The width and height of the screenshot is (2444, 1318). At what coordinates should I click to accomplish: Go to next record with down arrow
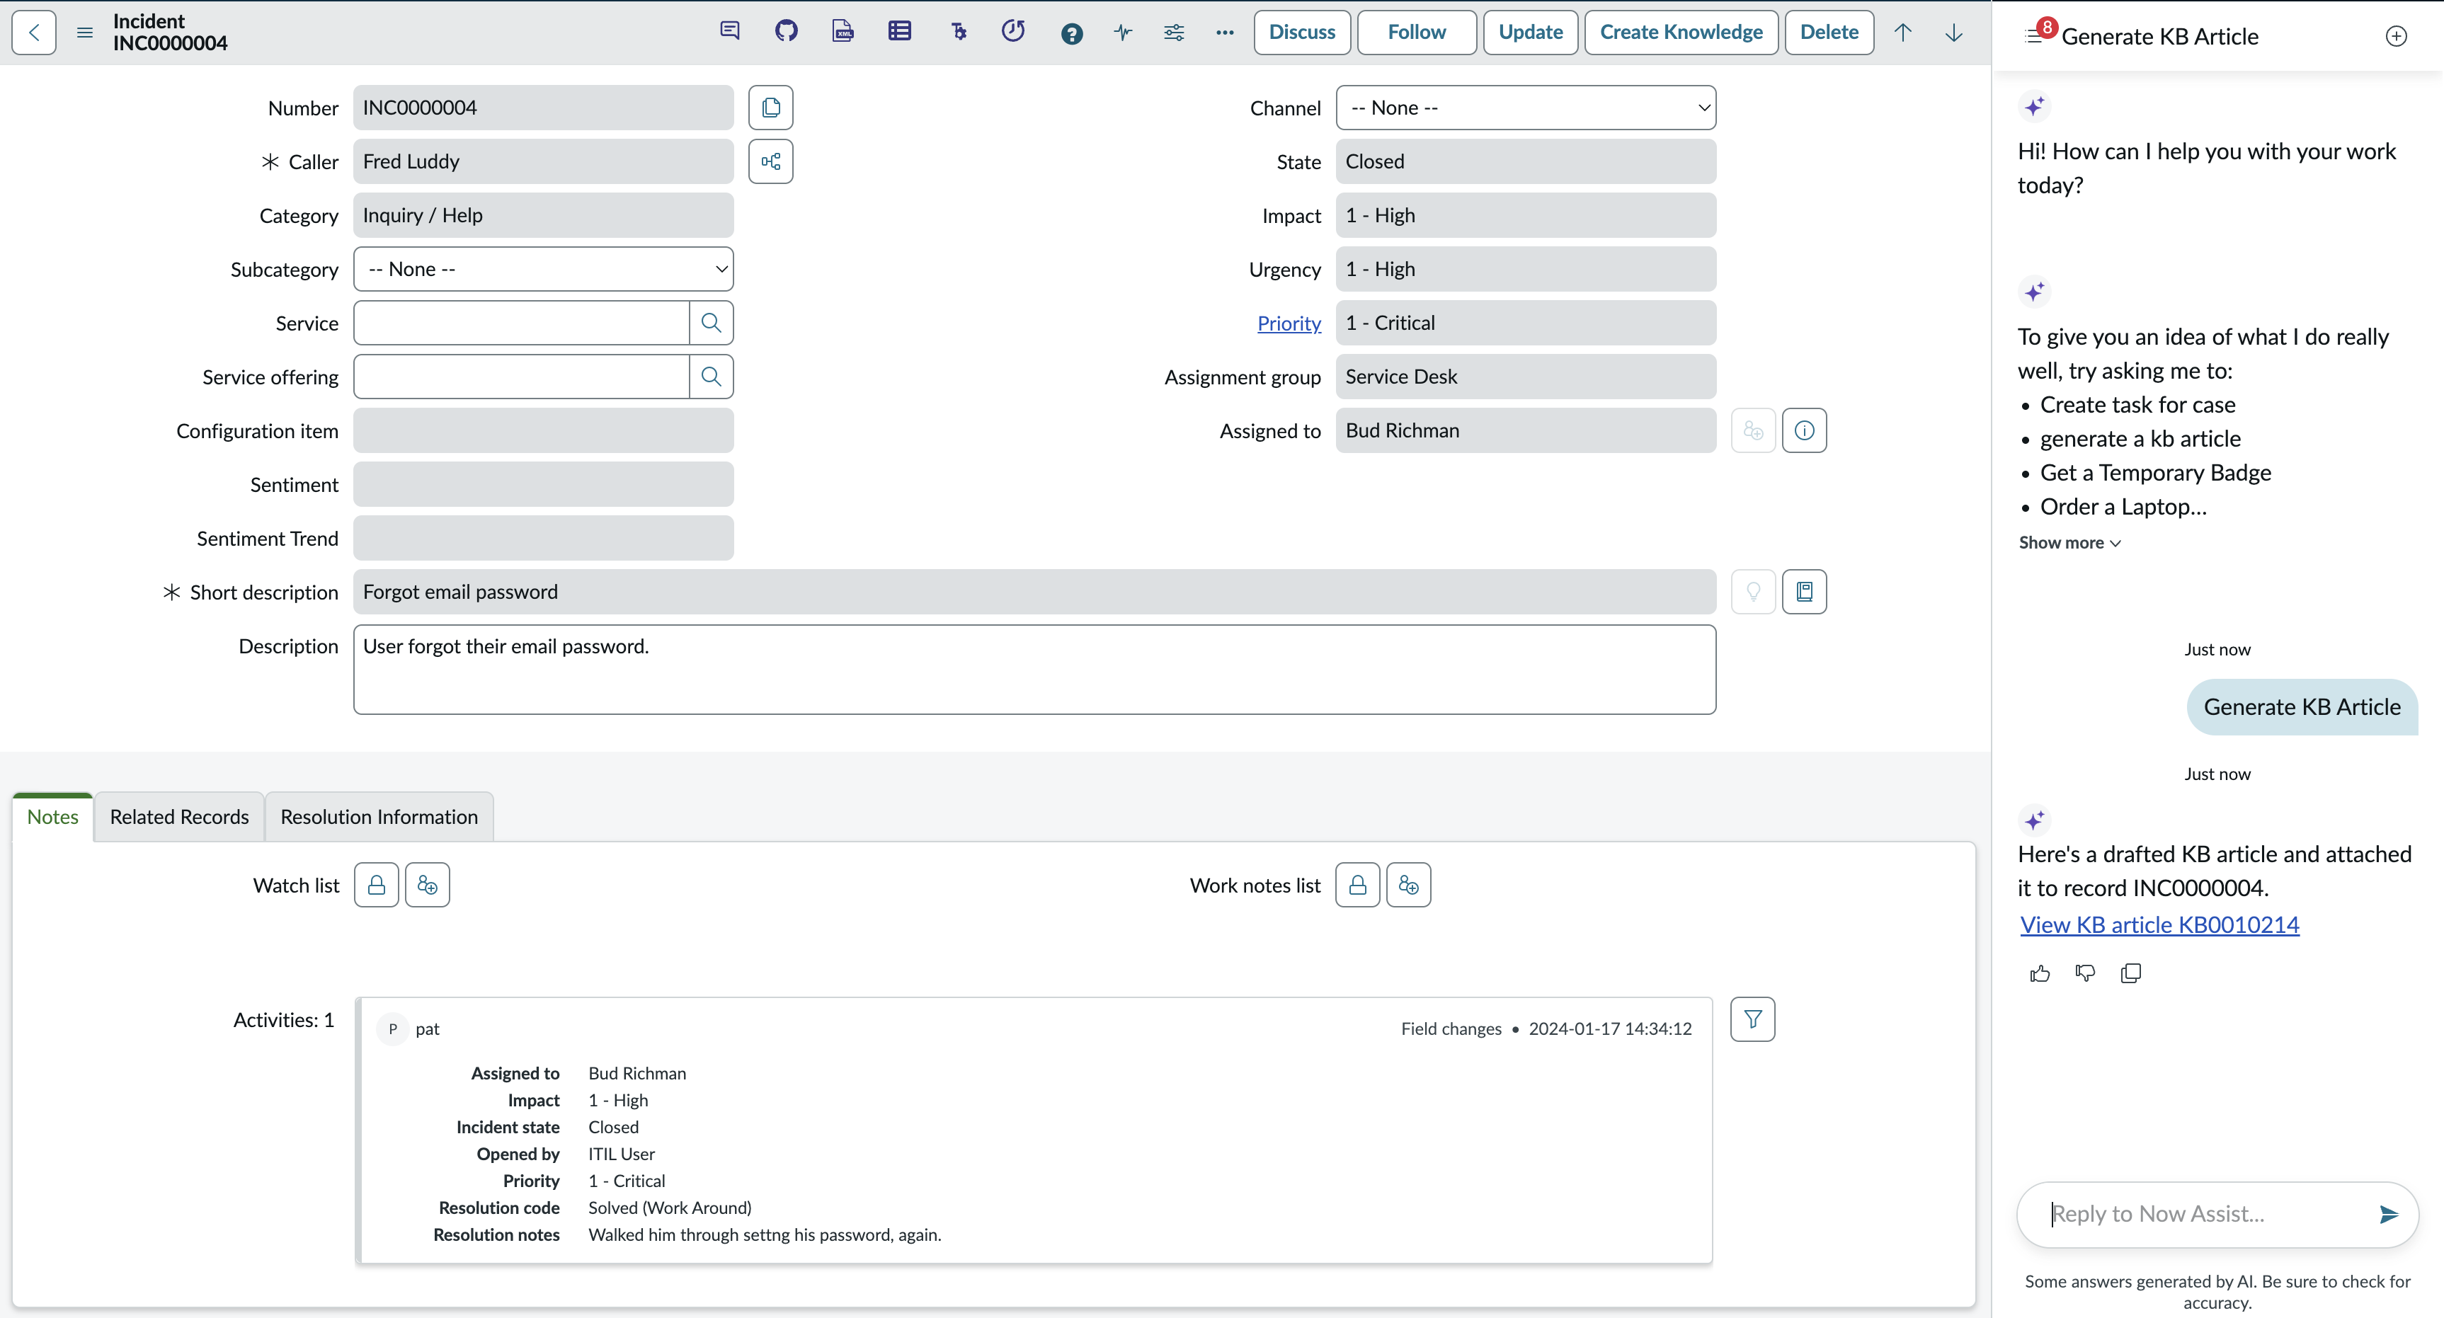coord(1953,33)
